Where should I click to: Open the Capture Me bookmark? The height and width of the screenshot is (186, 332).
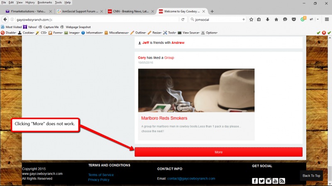coord(49,27)
